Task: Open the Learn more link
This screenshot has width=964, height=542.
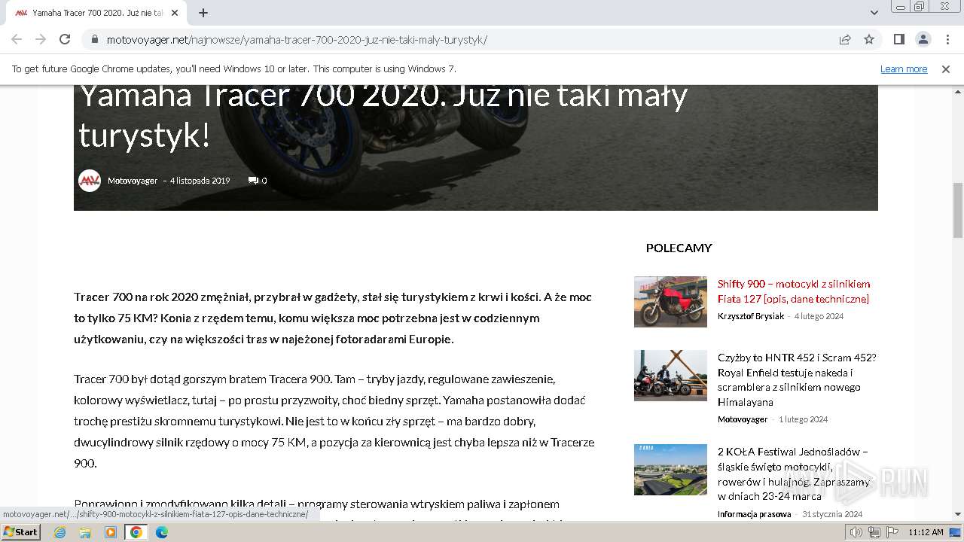Action: click(x=904, y=69)
